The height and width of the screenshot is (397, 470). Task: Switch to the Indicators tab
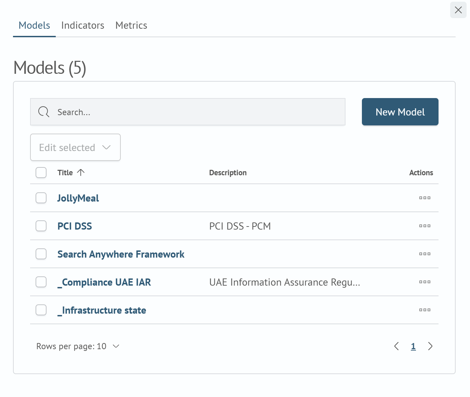(x=83, y=25)
